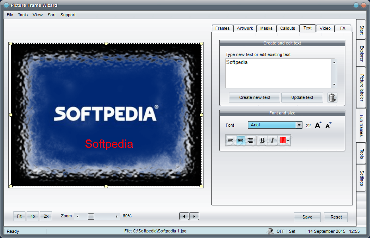Toggle bold formatting
Viewport: 370px width, 238px height.
pyautogui.click(x=262, y=140)
